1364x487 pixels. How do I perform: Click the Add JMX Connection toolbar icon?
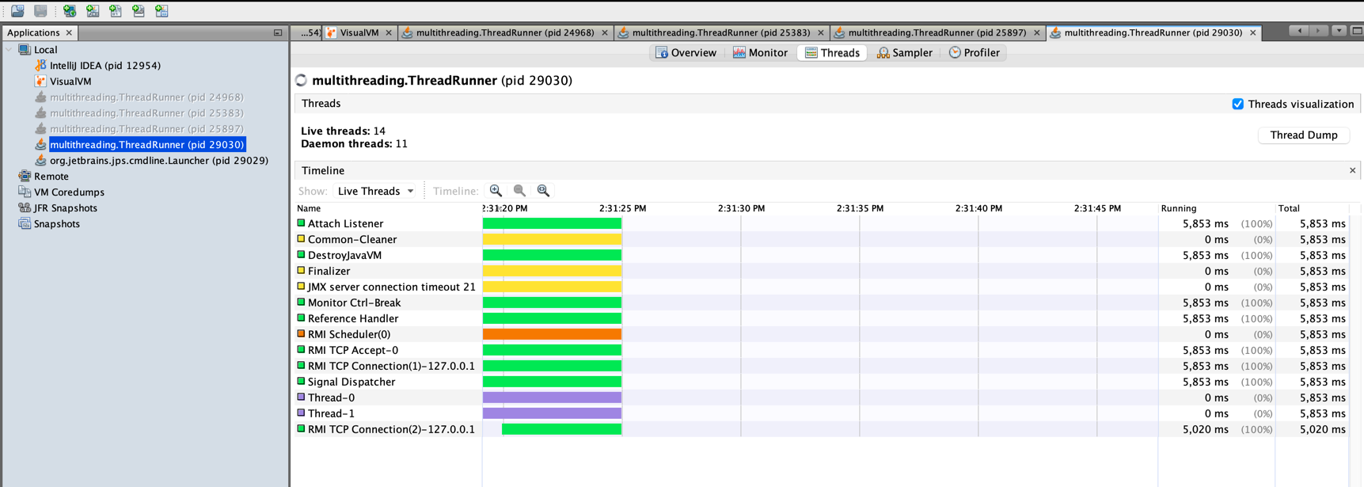[93, 11]
